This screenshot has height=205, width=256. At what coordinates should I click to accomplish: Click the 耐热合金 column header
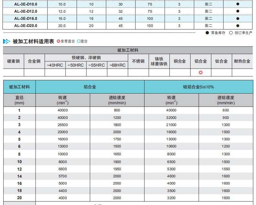[242, 61]
